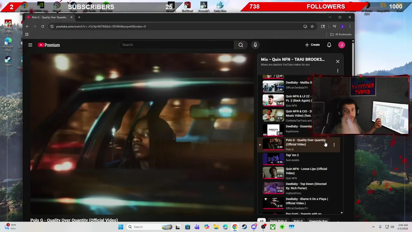Click the video player to pause

click(x=142, y=134)
